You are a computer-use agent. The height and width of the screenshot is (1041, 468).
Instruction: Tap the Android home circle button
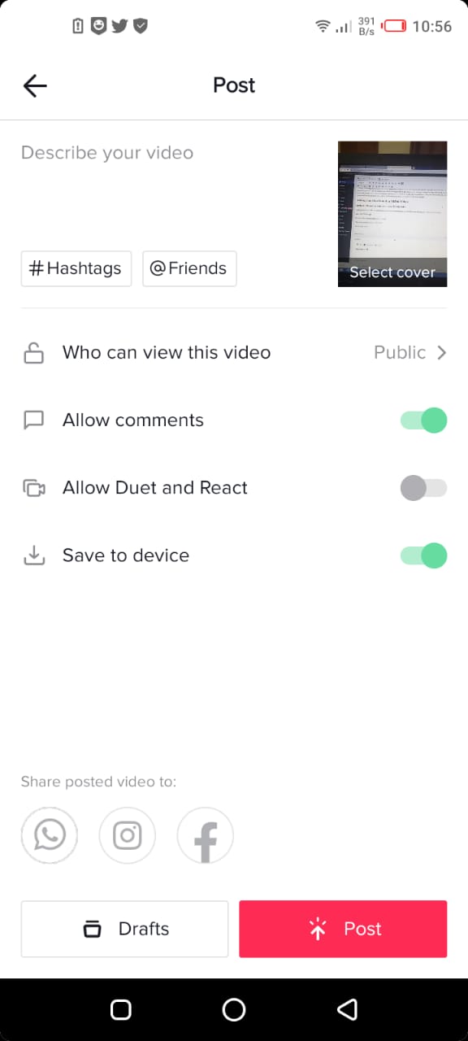pos(234,1010)
